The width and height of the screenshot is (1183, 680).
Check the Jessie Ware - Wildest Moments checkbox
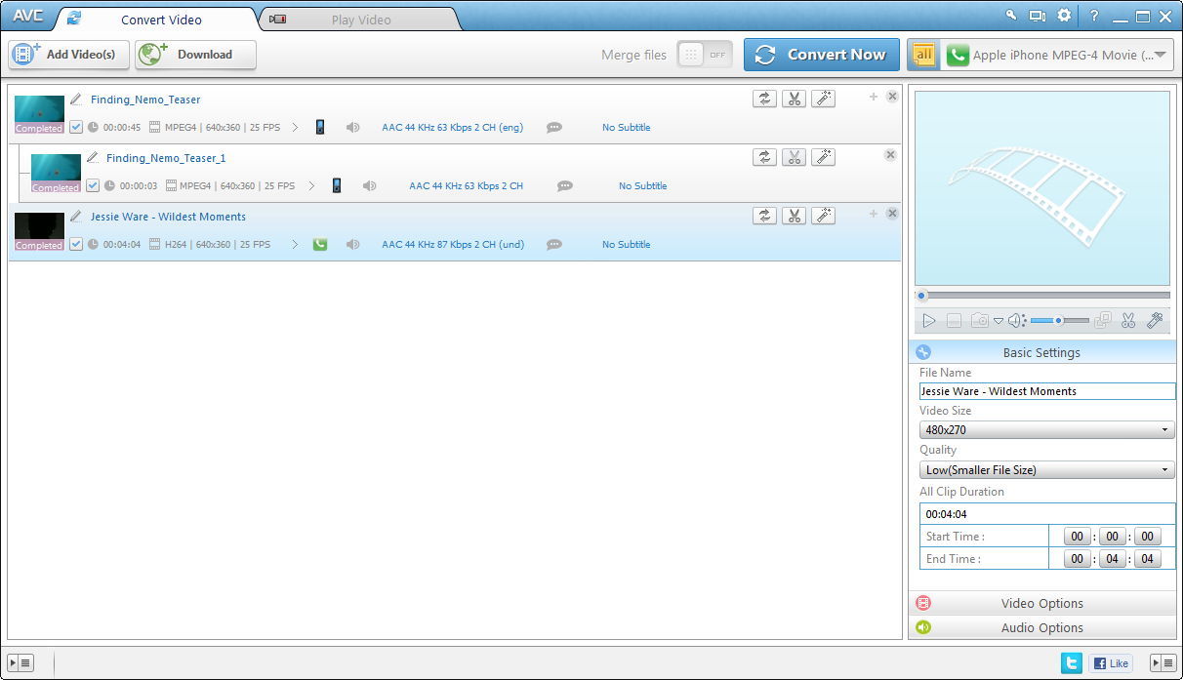tap(76, 244)
